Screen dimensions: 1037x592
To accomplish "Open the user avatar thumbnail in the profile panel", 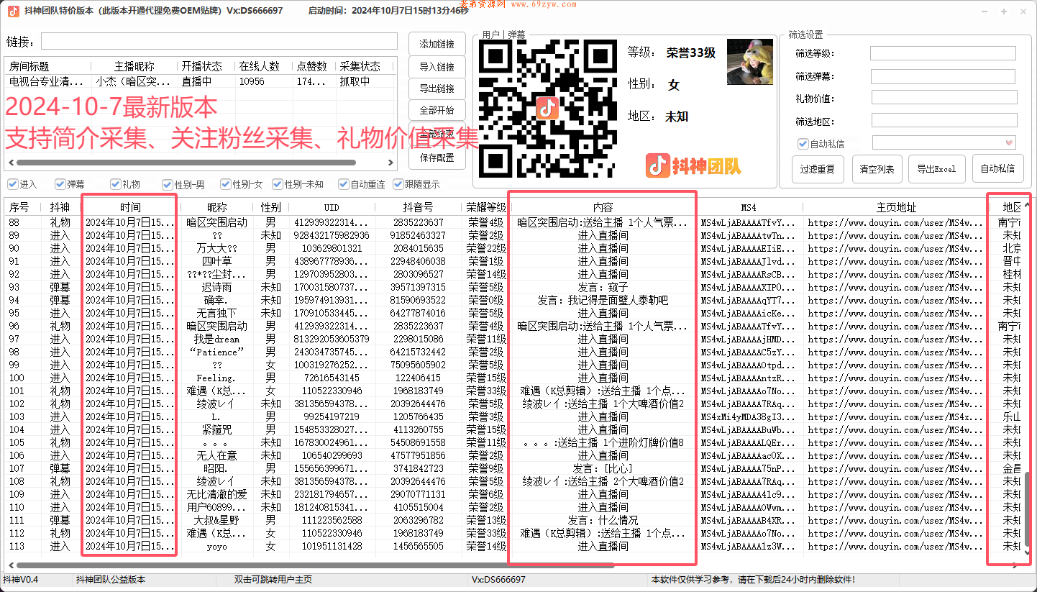I will 749,62.
